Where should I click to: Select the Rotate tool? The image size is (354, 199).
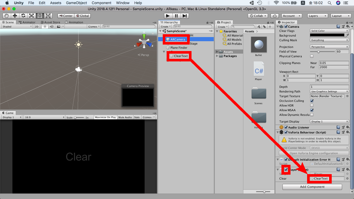[23, 16]
